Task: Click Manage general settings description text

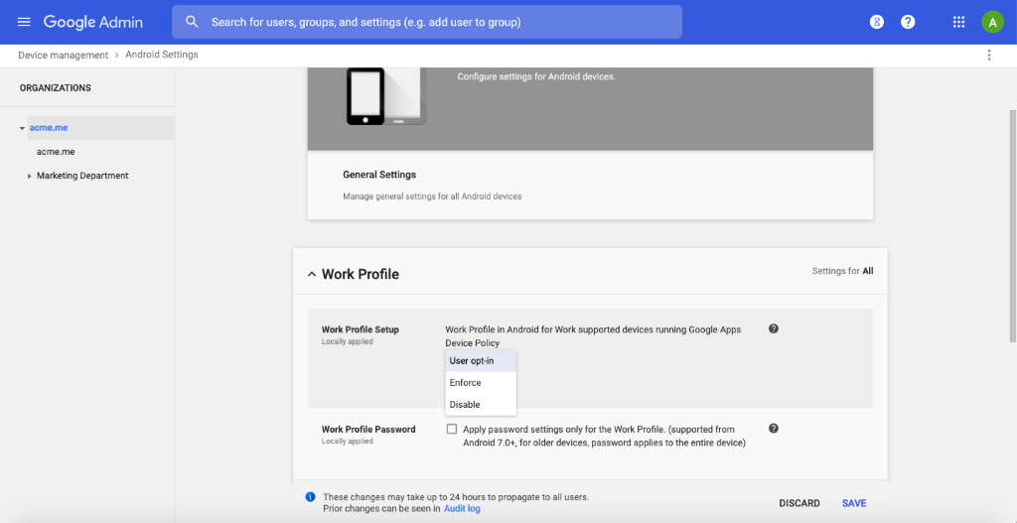Action: click(x=432, y=196)
